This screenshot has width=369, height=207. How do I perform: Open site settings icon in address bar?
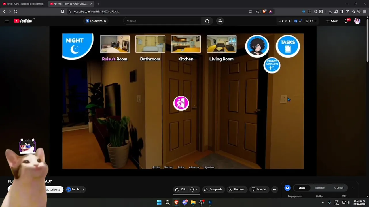tap(70, 11)
